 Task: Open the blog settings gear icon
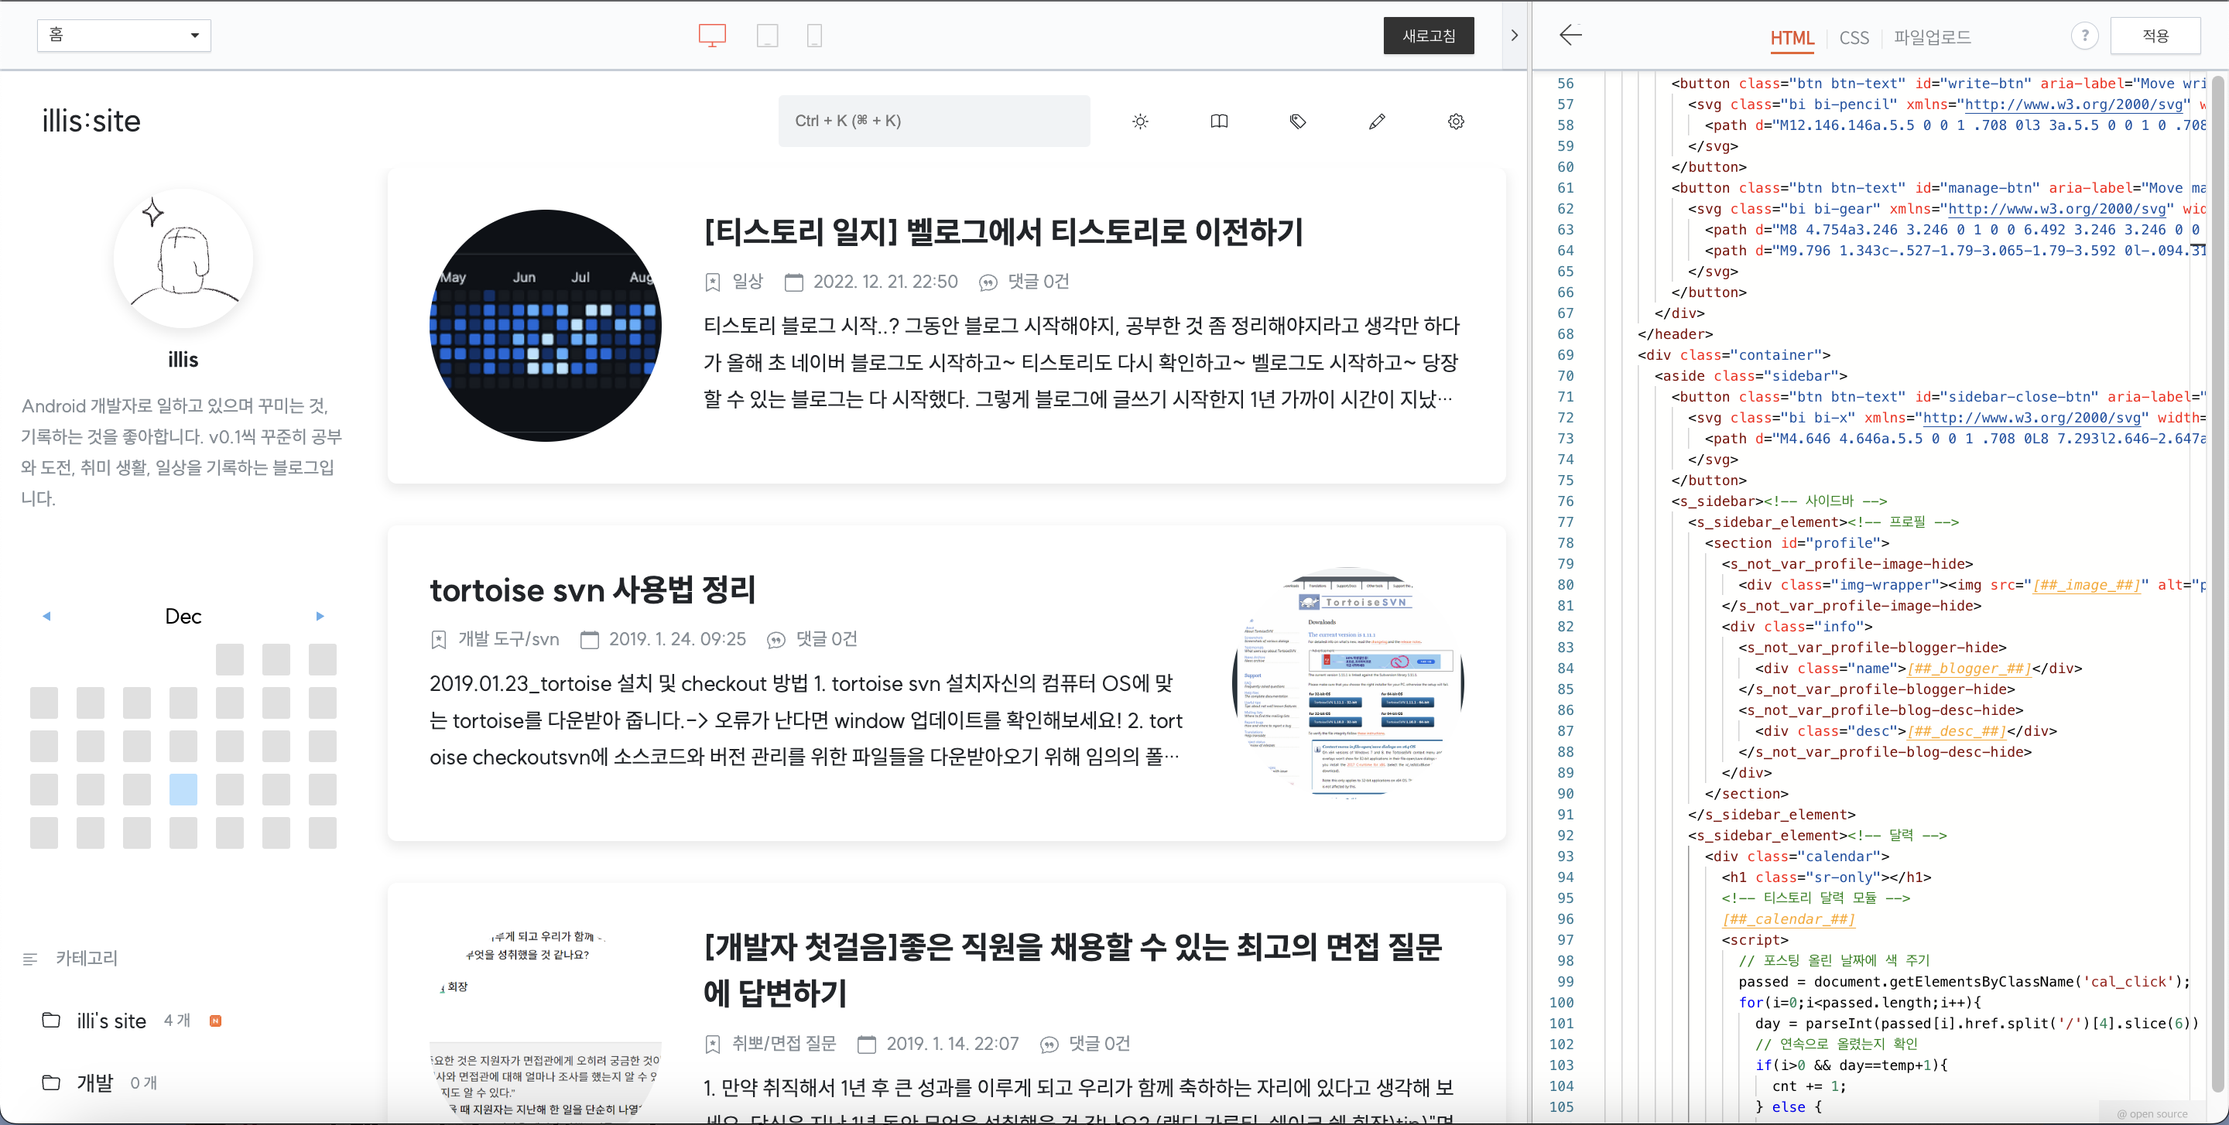(1455, 121)
